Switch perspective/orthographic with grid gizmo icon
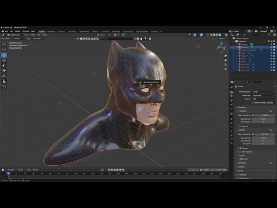 [x=226, y=69]
